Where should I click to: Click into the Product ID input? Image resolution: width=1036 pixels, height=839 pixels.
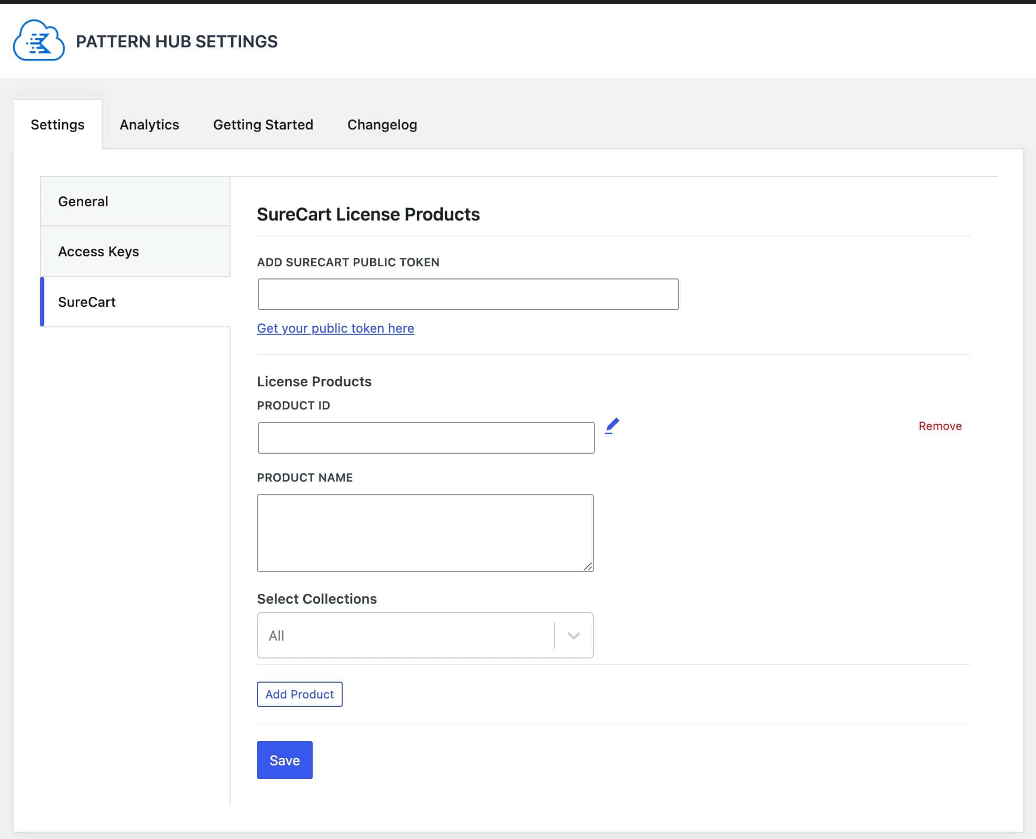pyautogui.click(x=426, y=438)
